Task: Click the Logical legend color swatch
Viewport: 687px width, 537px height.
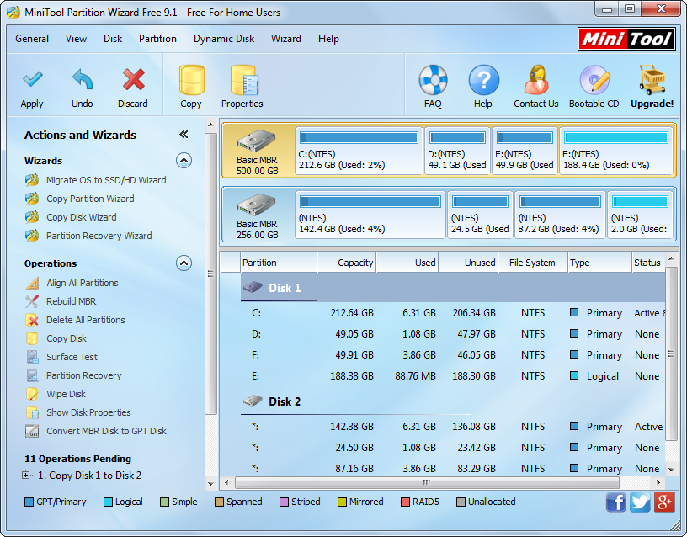Action: click(108, 502)
